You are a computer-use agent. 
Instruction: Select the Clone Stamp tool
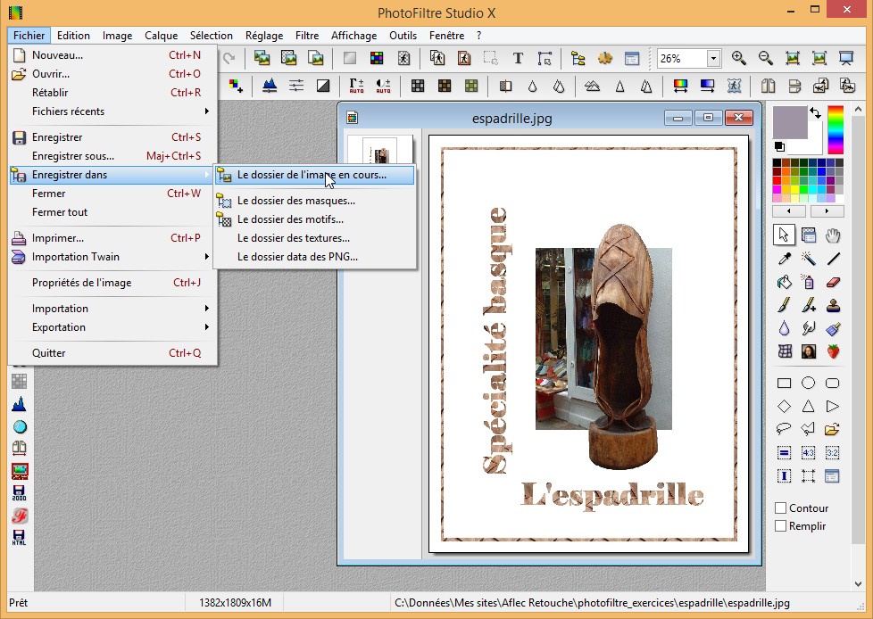(833, 305)
